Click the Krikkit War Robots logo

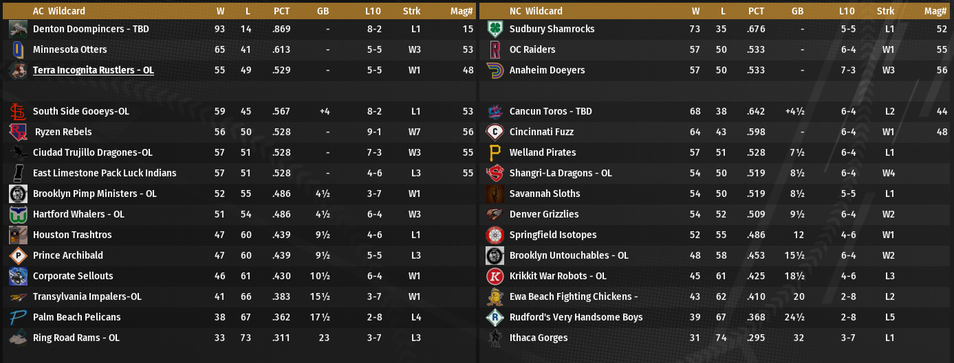tap(495, 276)
